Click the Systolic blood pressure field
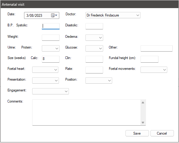Screen dimensions: 179x143 (51, 26)
